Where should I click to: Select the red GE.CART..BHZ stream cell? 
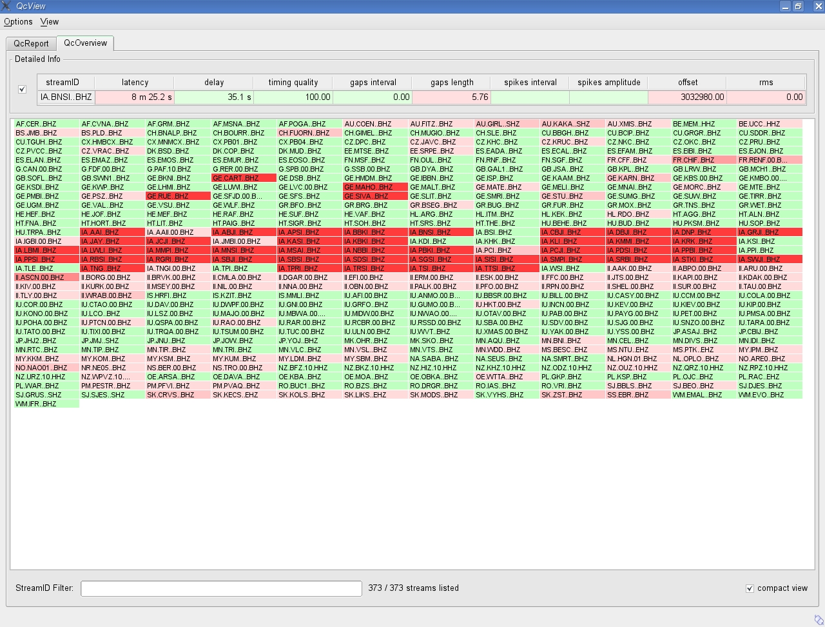[242, 177]
